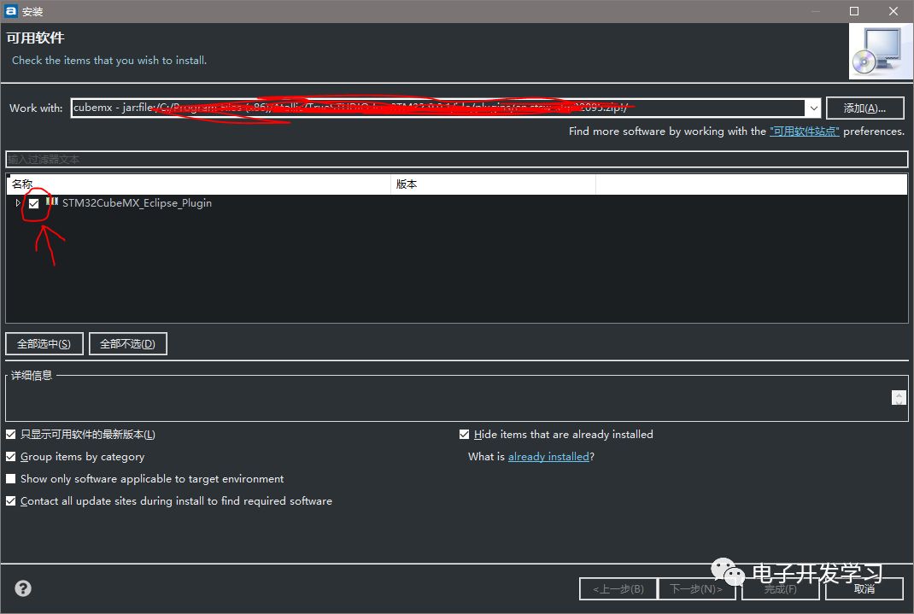Image resolution: width=914 pixels, height=614 pixels.
Task: Toggle Contact all update sites during install
Action: point(10,501)
